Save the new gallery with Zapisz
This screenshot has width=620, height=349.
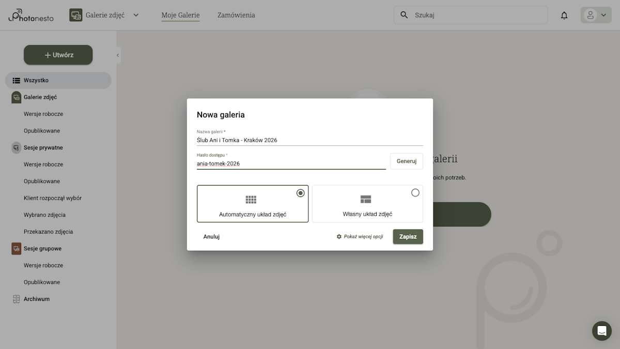click(408, 237)
